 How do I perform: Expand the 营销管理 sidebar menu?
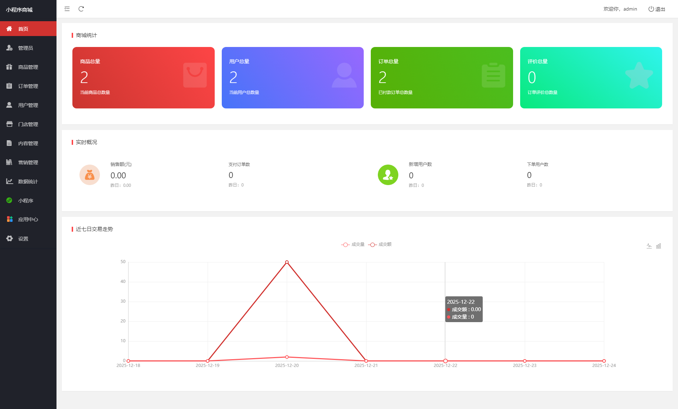click(28, 162)
